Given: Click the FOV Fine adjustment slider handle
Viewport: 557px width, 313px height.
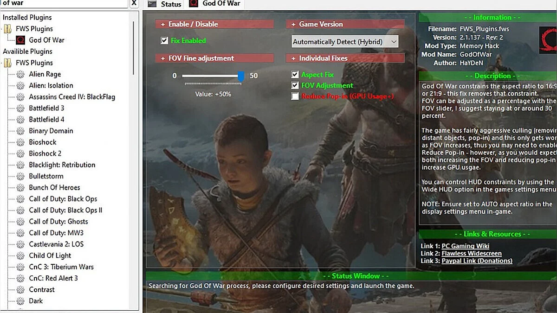Looking at the screenshot, I should [241, 76].
